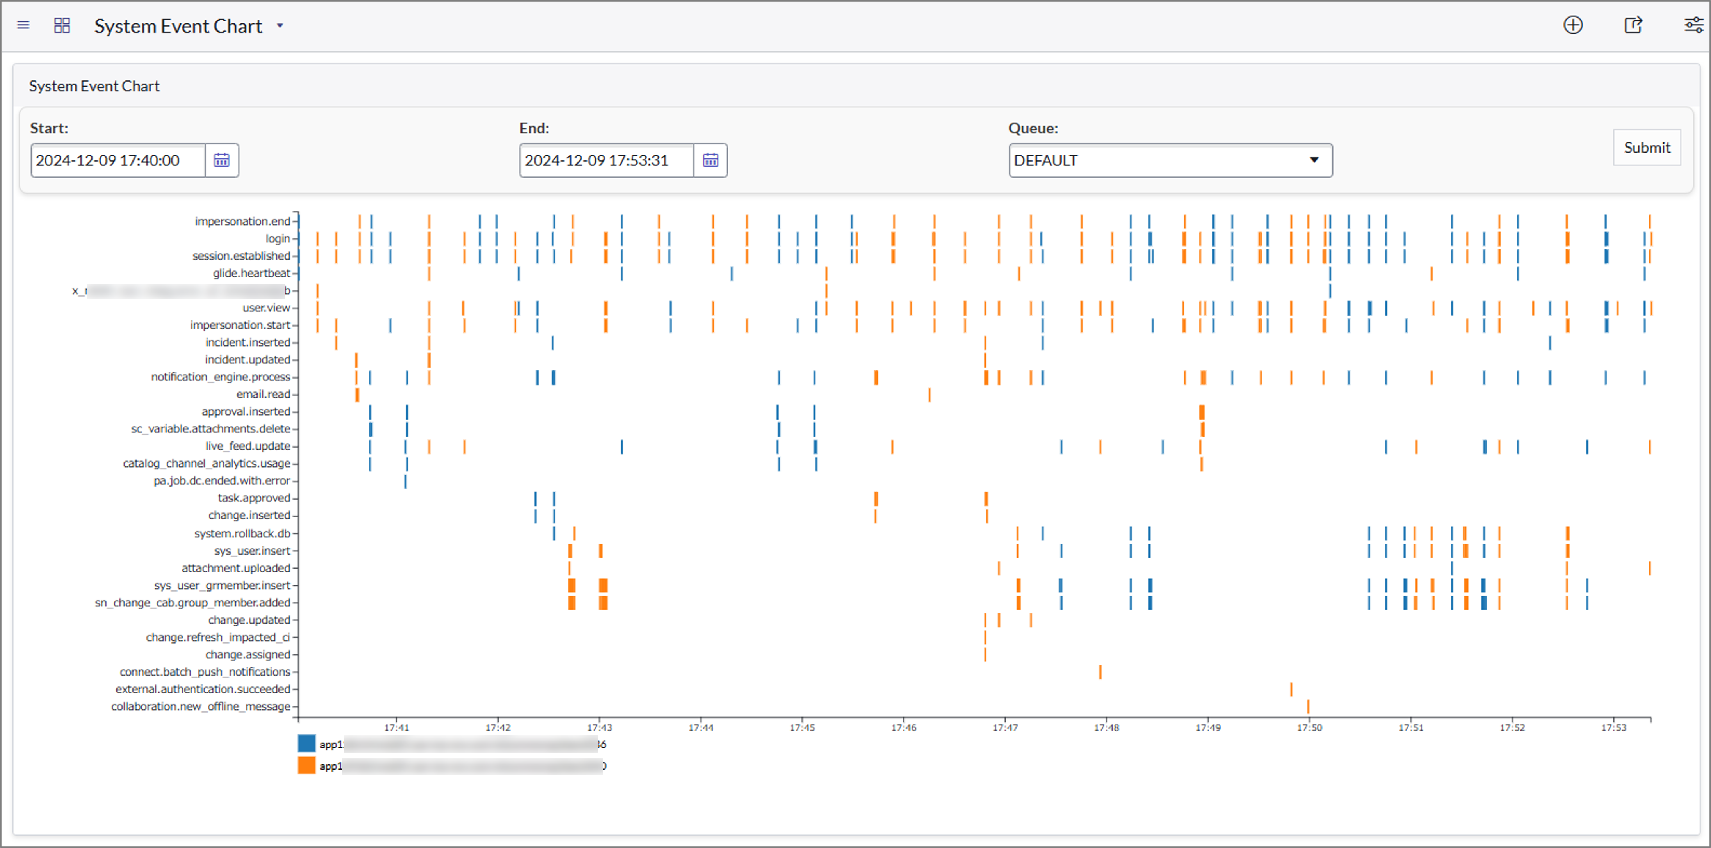The height and width of the screenshot is (848, 1711).
Task: Expand the System Event Chart title dropdown
Action: coord(280,26)
